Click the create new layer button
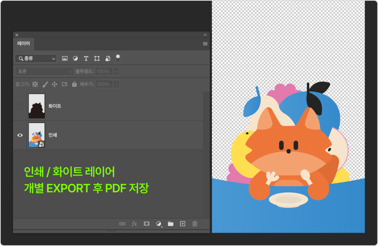This screenshot has width=378, height=246. pyautogui.click(x=183, y=224)
